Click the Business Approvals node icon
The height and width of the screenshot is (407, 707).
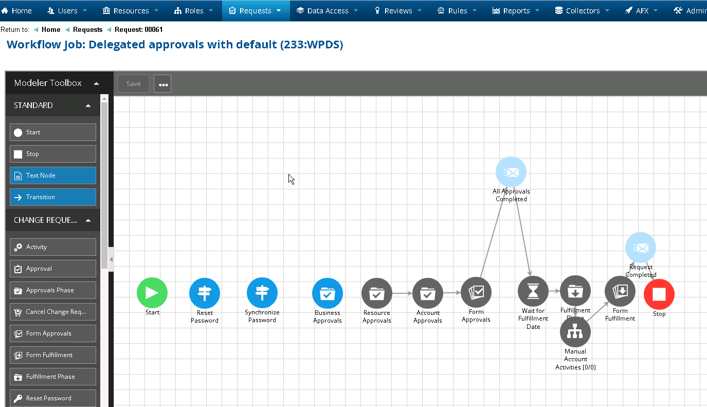[x=328, y=293]
